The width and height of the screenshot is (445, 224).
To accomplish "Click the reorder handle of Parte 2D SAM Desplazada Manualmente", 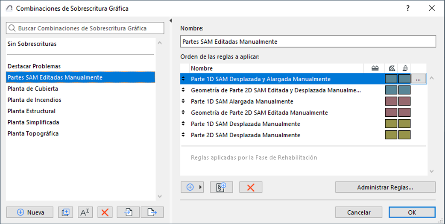I will click(183, 135).
